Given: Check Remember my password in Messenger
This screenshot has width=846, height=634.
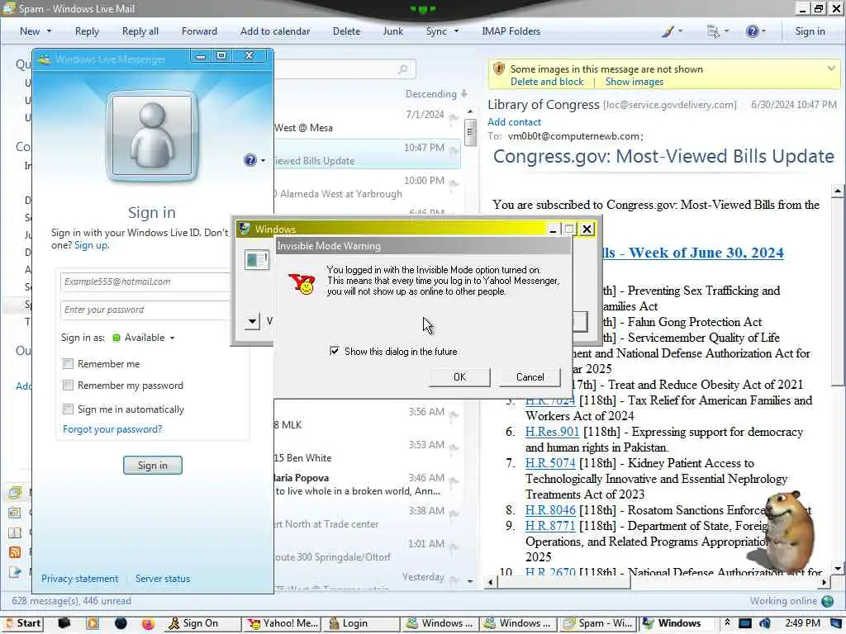Looking at the screenshot, I should click(68, 386).
